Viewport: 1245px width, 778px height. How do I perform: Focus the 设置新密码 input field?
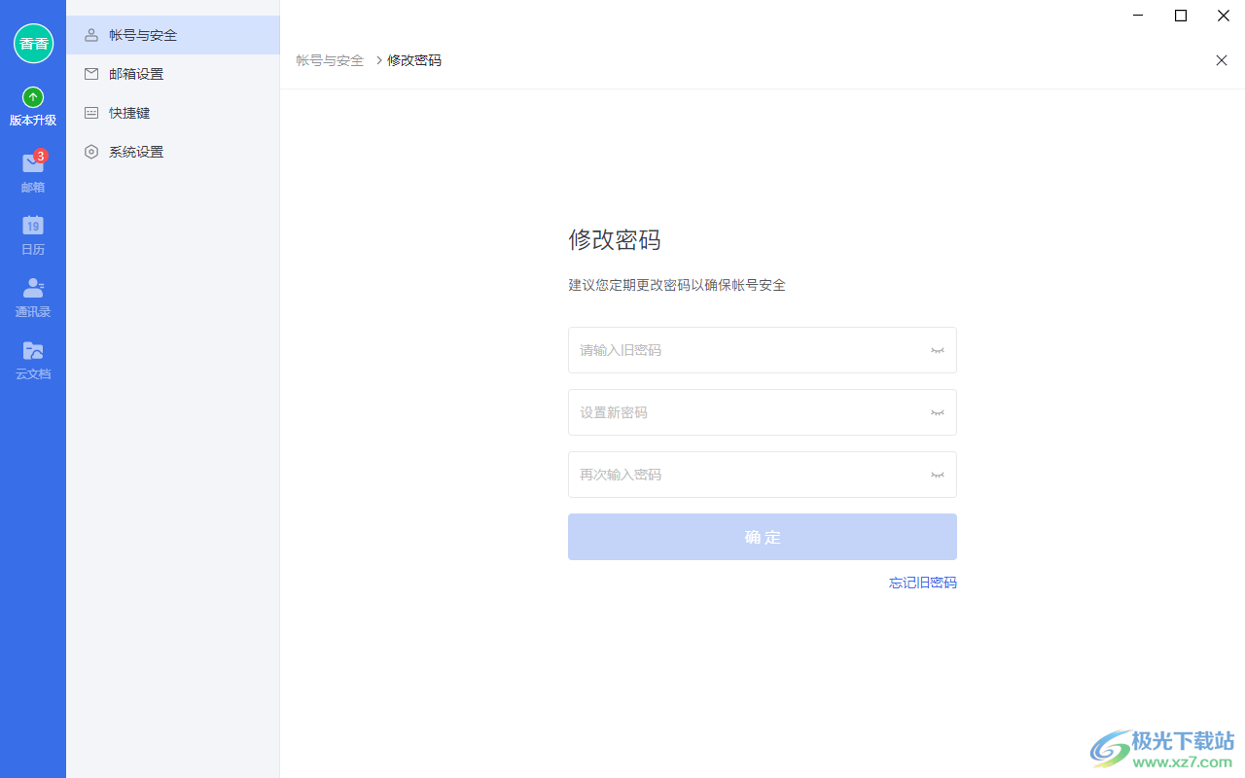(x=763, y=412)
